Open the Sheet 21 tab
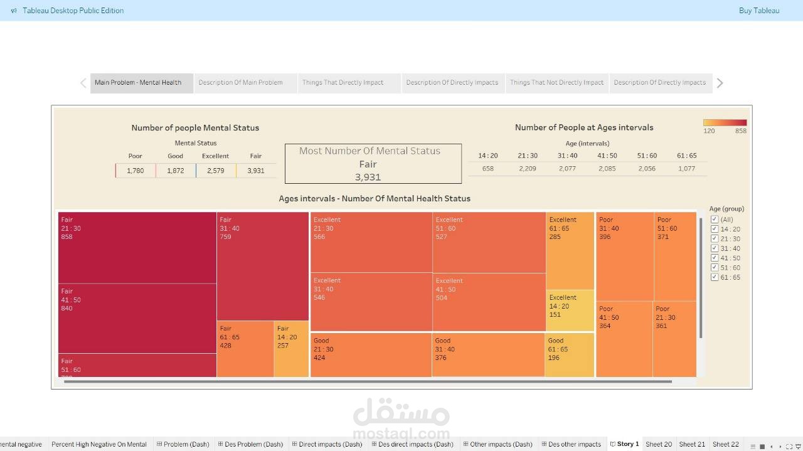This screenshot has height=451, width=803. (692, 444)
